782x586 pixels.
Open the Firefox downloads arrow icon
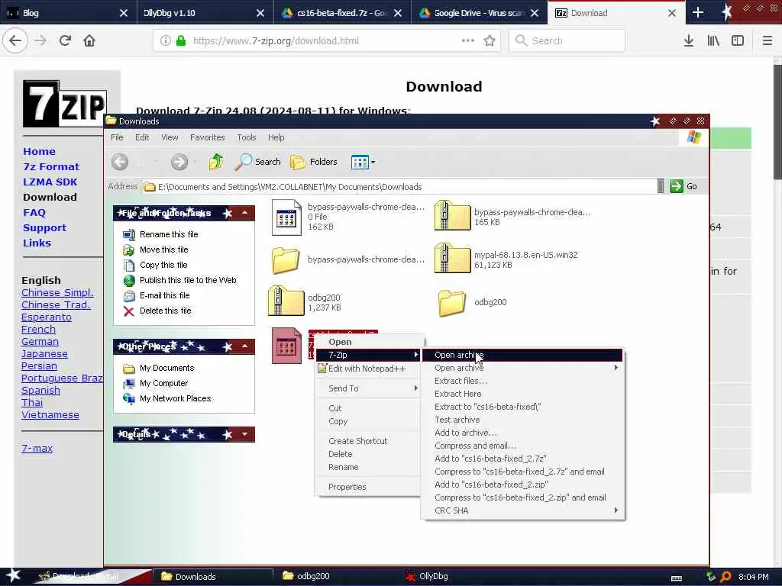pyautogui.click(x=689, y=40)
